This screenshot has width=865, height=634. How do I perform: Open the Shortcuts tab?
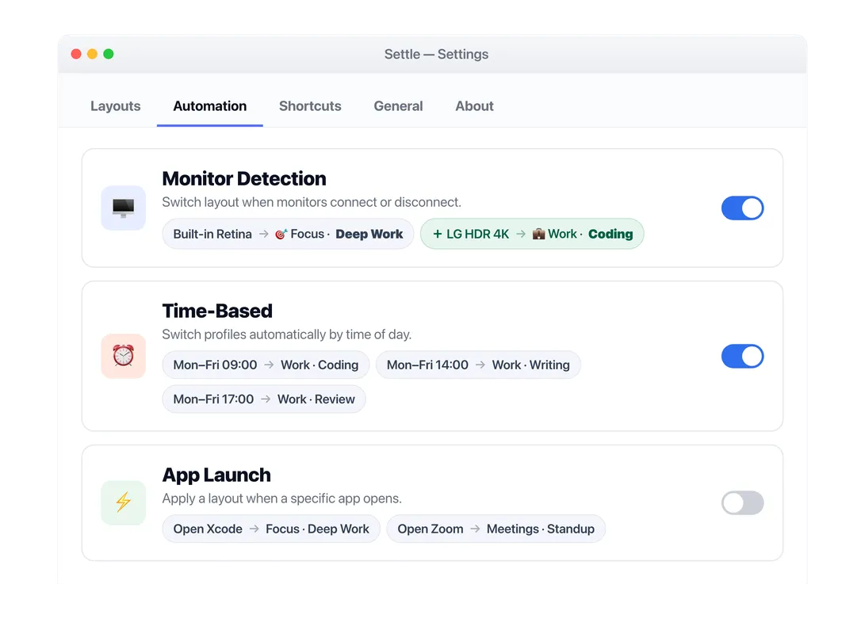[310, 106]
